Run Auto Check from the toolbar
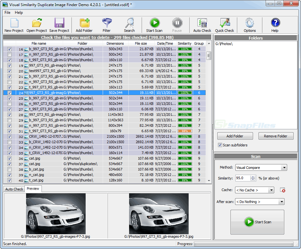 coord(202,25)
